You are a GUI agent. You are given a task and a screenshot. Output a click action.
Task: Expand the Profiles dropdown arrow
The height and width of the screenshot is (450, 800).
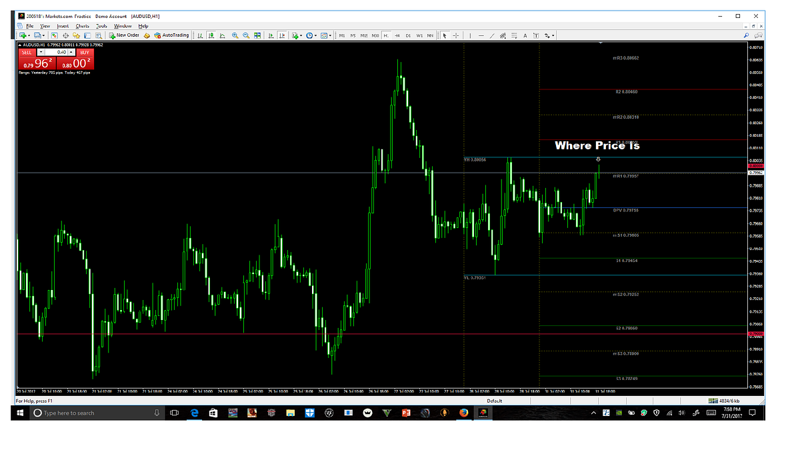(x=44, y=35)
